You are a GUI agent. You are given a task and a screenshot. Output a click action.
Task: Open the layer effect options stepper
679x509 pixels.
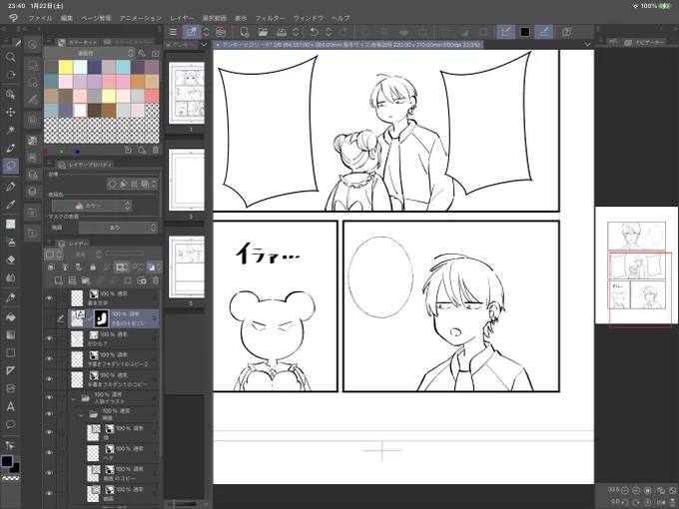pos(154,184)
